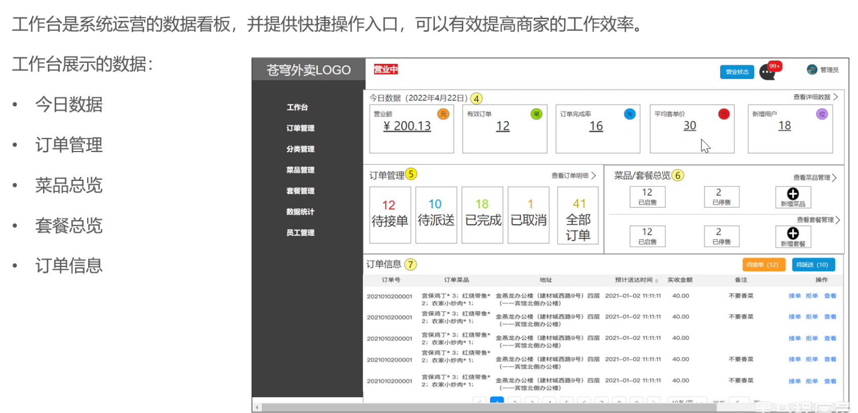Screen dimensions: 858x413
Task: Click the 备注 column header
Action: [x=741, y=280]
